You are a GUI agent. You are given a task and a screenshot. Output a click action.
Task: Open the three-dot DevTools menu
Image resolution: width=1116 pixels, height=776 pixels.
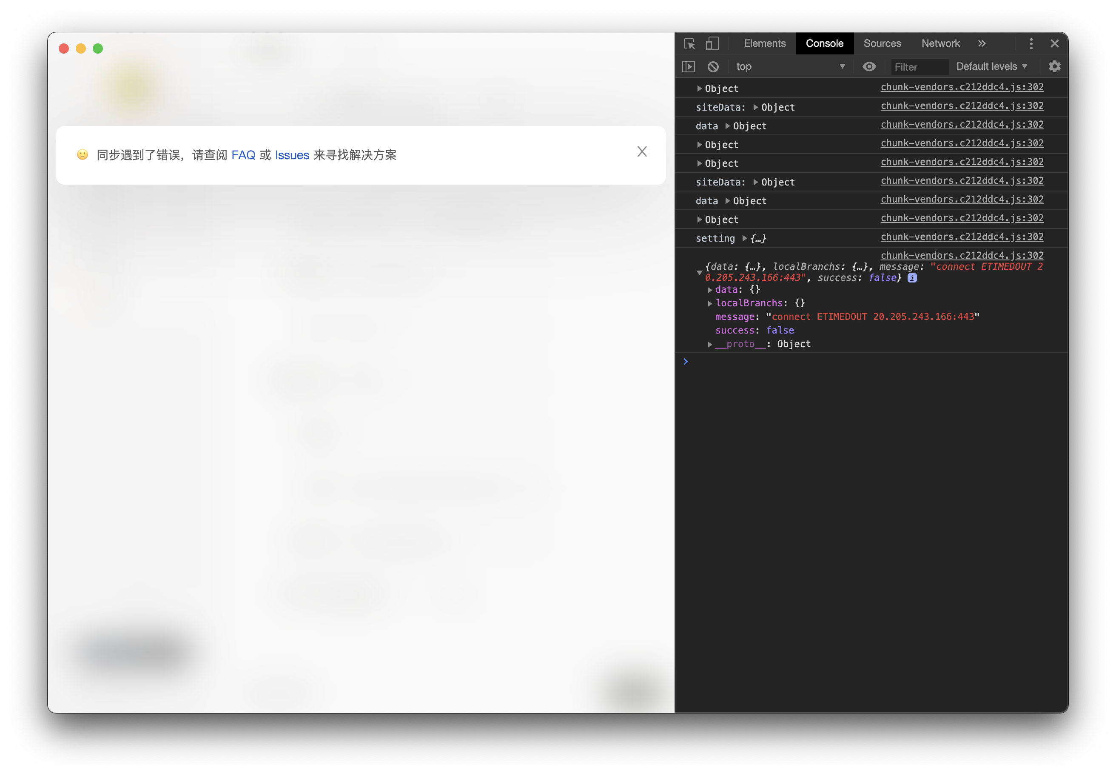[x=1031, y=44]
